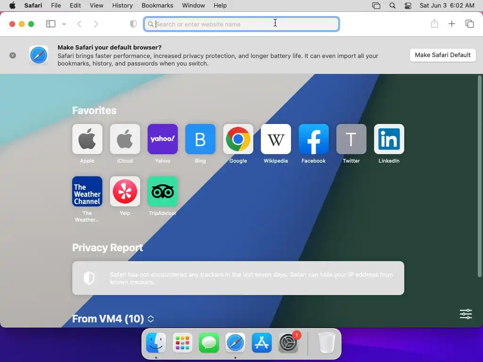Click the Privacy Report heading
The image size is (483, 362).
[x=108, y=247]
